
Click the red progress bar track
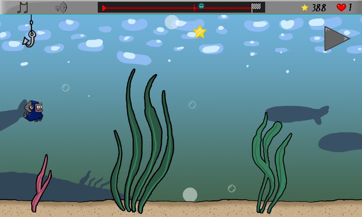[x=149, y=8]
